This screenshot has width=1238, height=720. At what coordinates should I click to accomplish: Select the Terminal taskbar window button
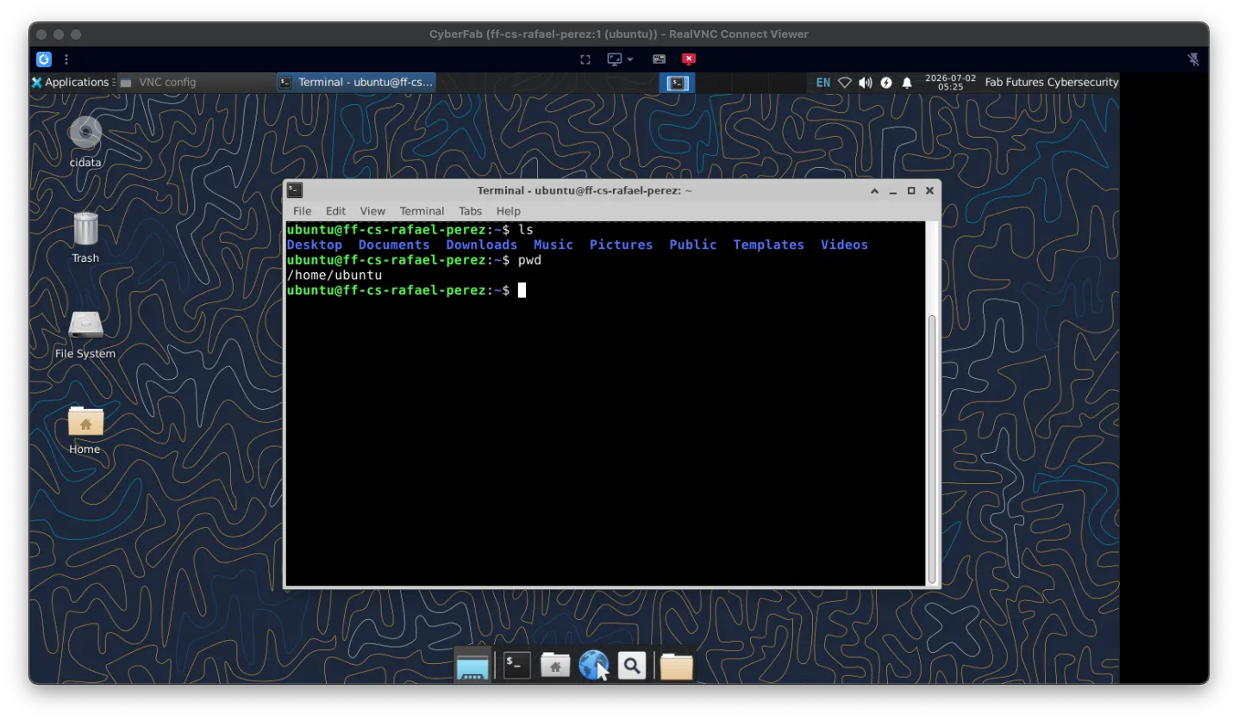(x=357, y=83)
